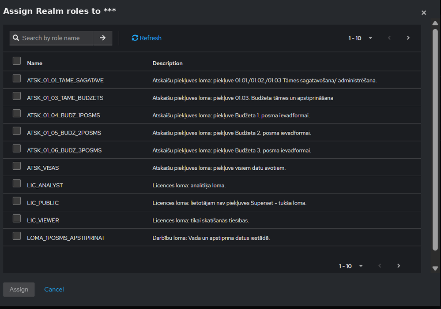This screenshot has width=441, height=309.
Task: Click the scrollbar up arrow
Action: coord(435,23)
